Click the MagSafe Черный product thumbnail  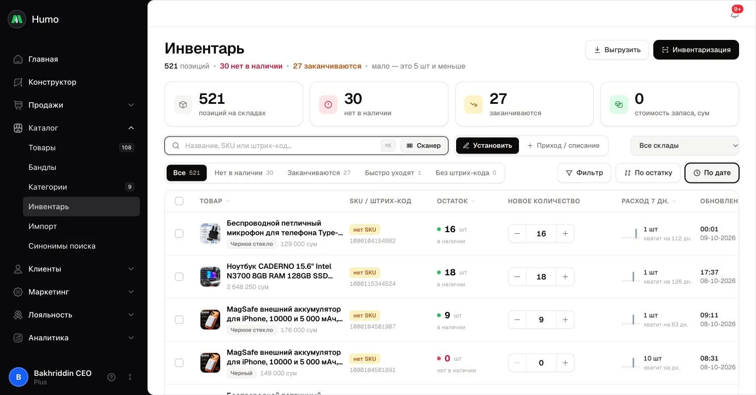pyautogui.click(x=210, y=363)
